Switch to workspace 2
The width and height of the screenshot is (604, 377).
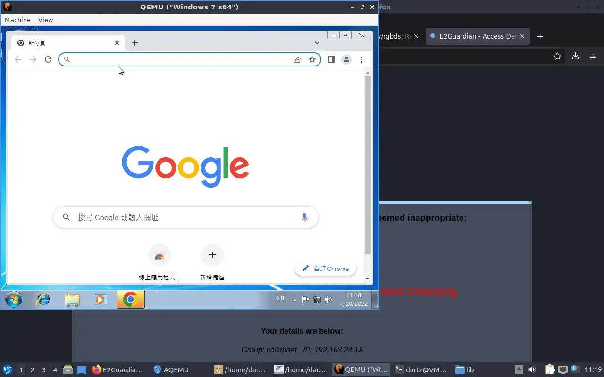(33, 370)
